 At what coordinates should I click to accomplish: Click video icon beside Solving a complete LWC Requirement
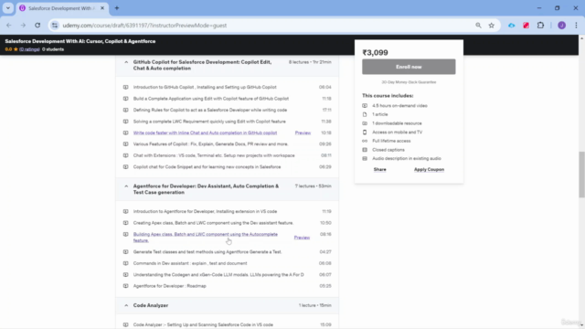coord(126,122)
